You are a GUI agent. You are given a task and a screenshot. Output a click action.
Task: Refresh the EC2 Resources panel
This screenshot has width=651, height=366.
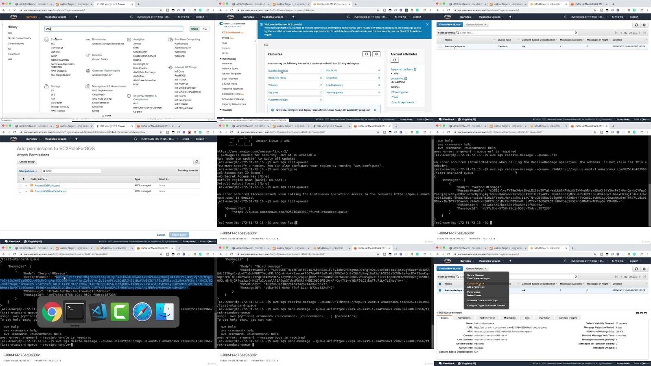coord(366,54)
